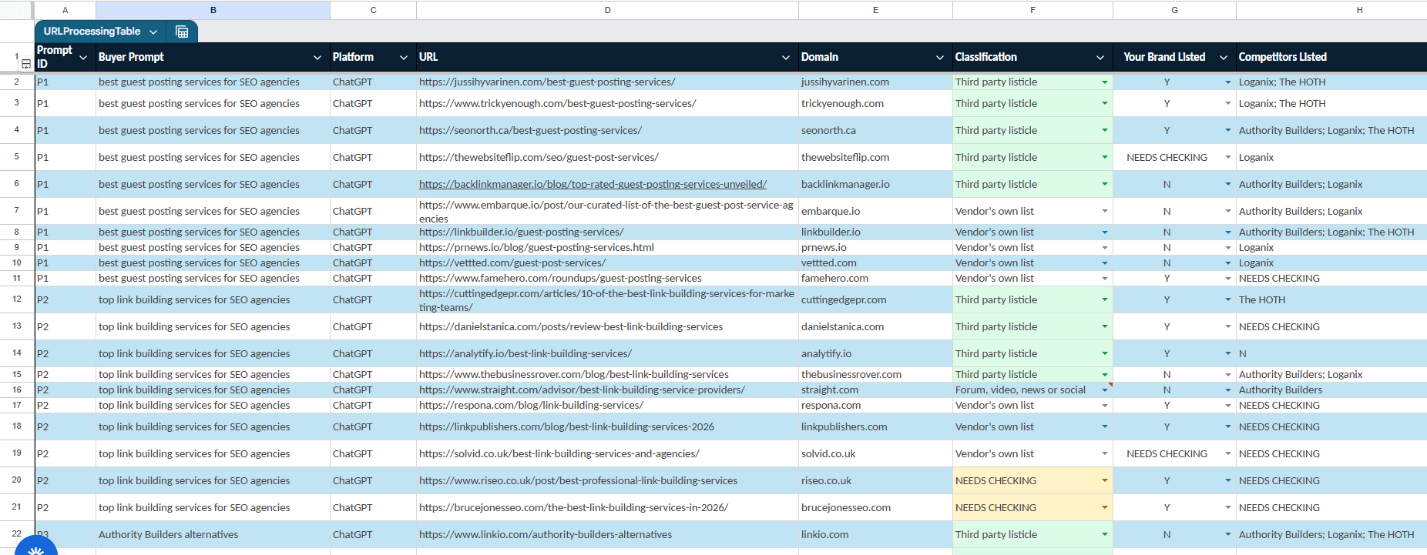
Task: Click the blue floating assistant icon
Action: [35, 546]
